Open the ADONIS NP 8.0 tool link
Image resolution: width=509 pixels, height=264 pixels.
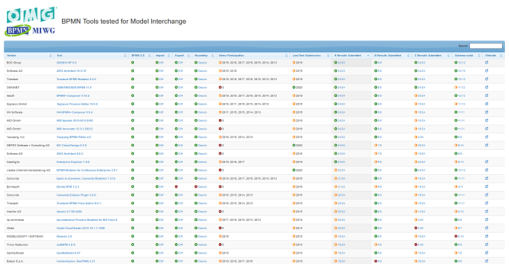pos(66,63)
